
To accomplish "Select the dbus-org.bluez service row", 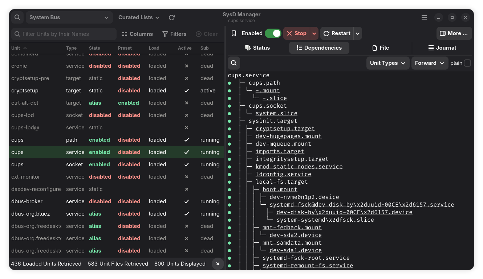I will tap(117, 214).
